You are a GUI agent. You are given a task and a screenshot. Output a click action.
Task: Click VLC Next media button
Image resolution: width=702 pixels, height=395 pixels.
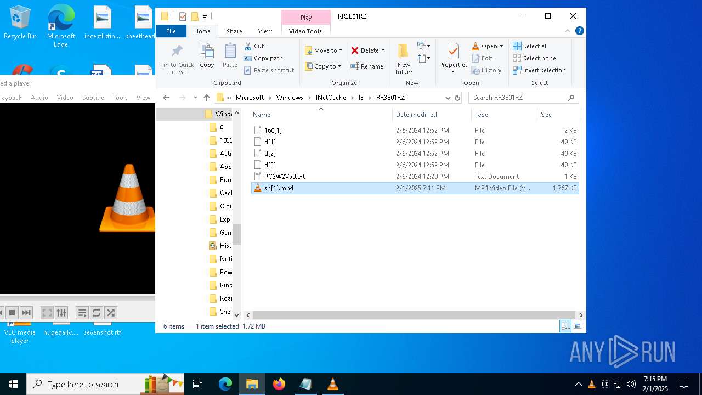click(x=26, y=313)
